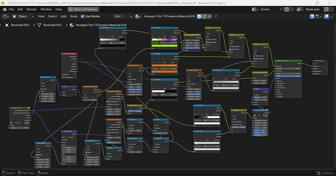Viewport: 336px width, 176px height.
Task: Collapse the Principled BSDF node
Action: click(275, 61)
